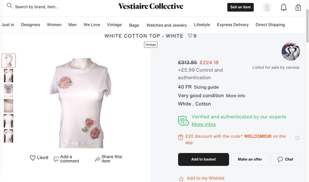Open the shopping bag icon
The width and height of the screenshot is (309, 182).
tap(298, 7)
